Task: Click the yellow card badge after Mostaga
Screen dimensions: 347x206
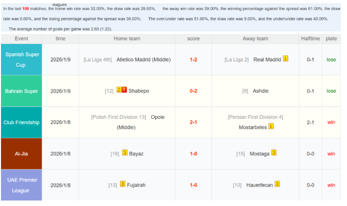Action: click(274, 153)
